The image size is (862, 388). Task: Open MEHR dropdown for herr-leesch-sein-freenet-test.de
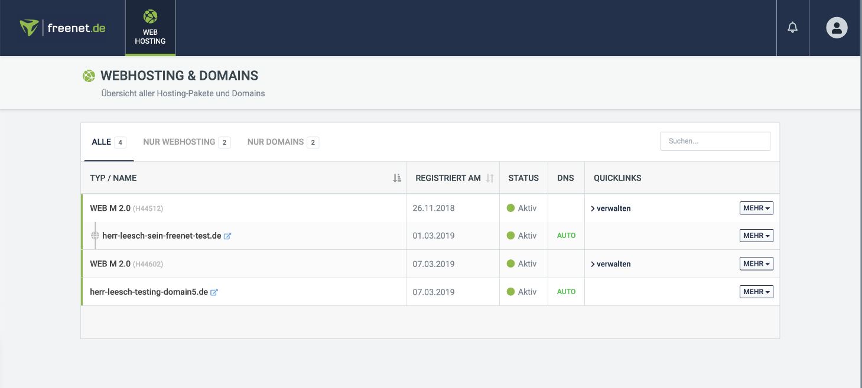tap(756, 235)
